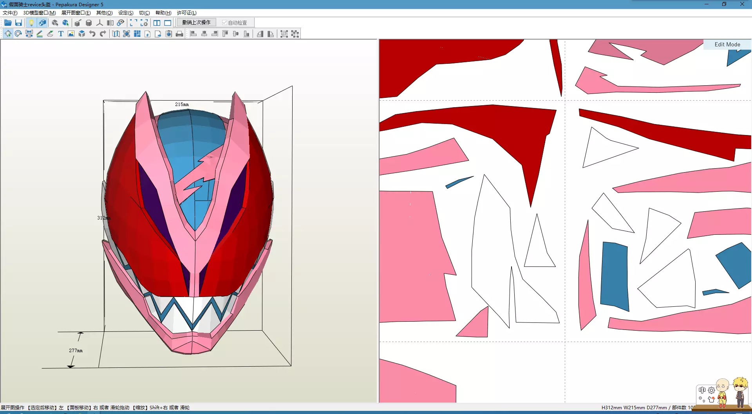Open the 3D模型窗口(M) menu

(40, 13)
